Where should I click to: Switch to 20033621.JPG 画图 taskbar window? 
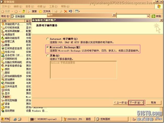click(x=78, y=119)
